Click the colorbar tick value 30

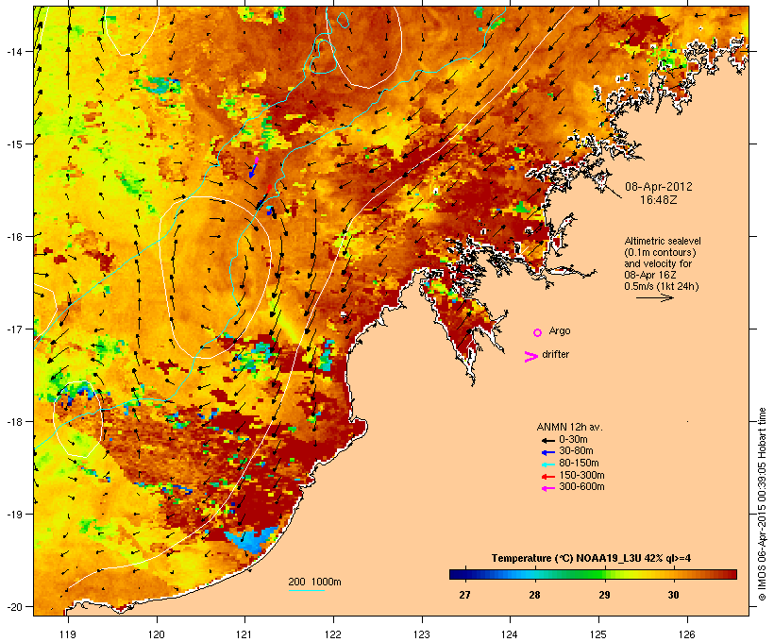[673, 595]
